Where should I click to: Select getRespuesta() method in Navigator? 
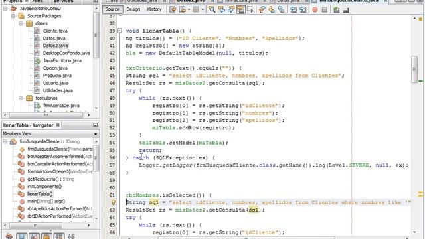(50, 179)
